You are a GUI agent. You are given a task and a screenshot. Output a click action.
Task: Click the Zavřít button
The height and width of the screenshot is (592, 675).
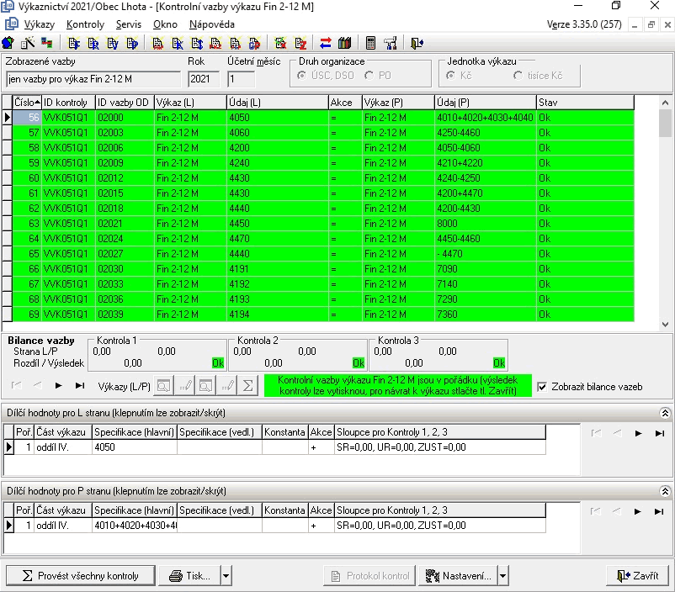tap(637, 576)
